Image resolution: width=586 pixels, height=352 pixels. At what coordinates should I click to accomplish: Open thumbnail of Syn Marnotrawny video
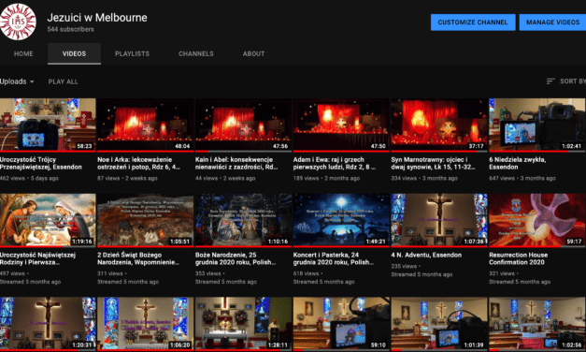point(439,125)
